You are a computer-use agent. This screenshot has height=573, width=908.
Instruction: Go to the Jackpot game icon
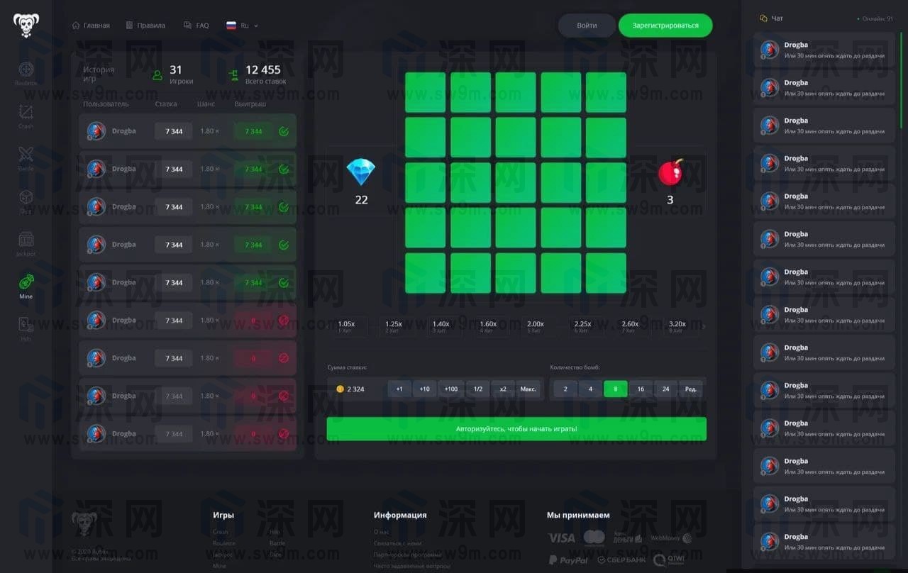pyautogui.click(x=26, y=240)
